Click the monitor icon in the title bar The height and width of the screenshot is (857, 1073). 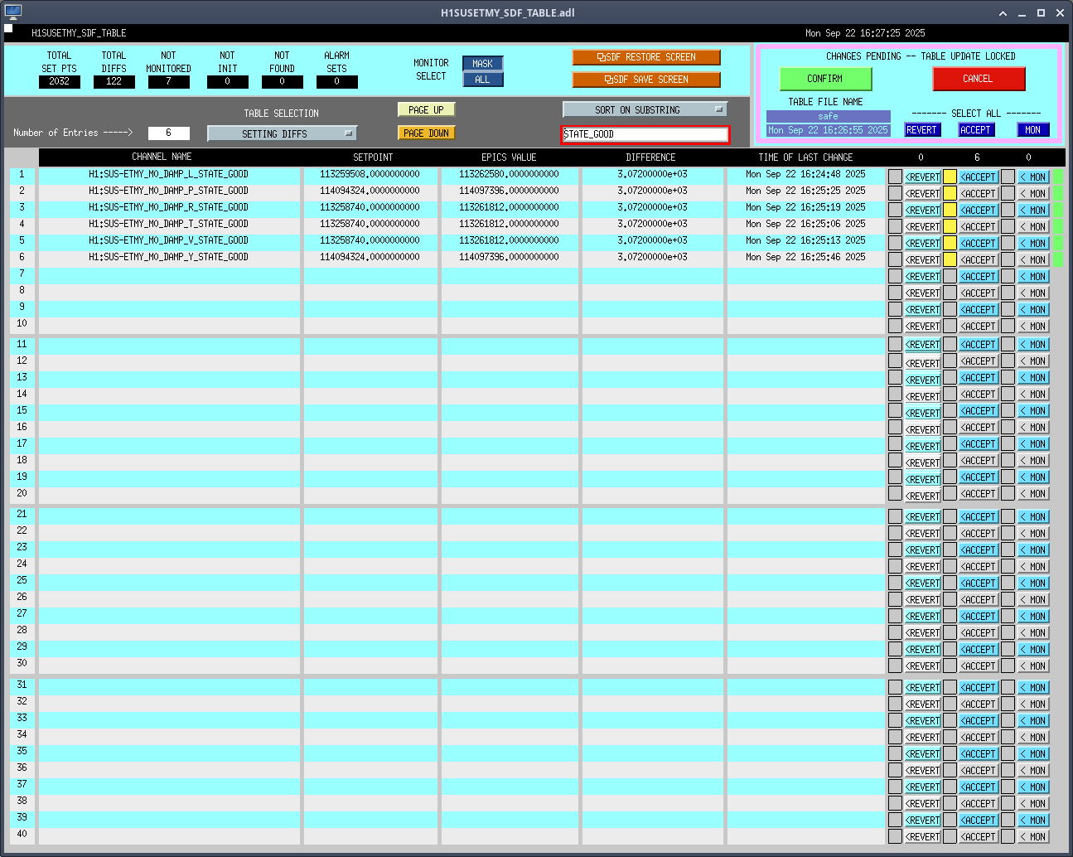[x=12, y=12]
